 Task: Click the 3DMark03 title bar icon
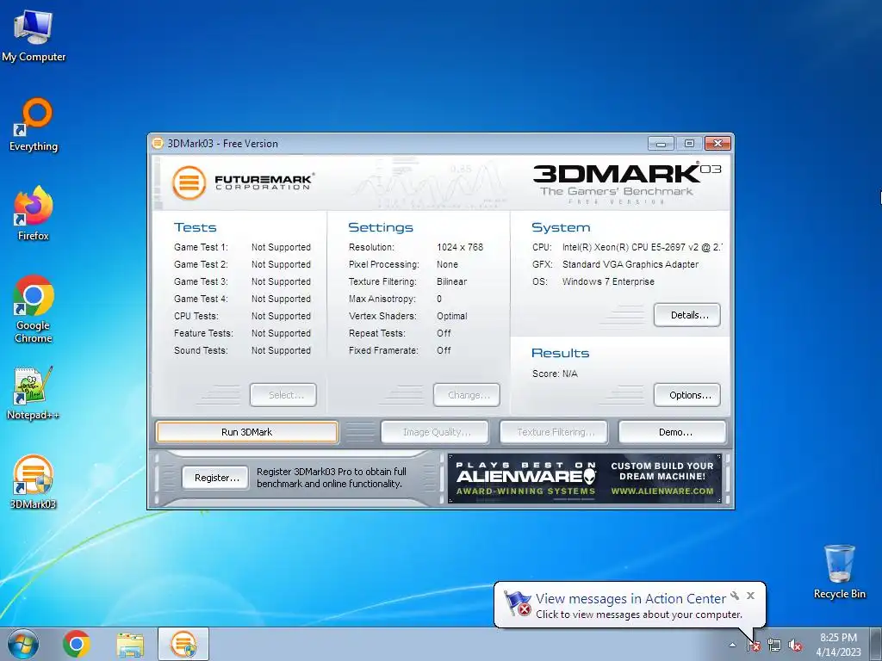[x=158, y=144]
